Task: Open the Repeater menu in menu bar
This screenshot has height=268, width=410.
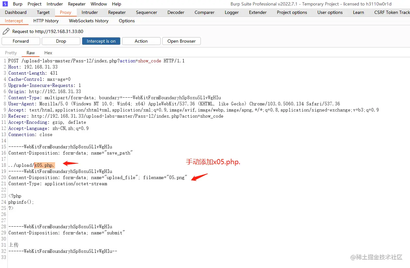Action: point(77,4)
